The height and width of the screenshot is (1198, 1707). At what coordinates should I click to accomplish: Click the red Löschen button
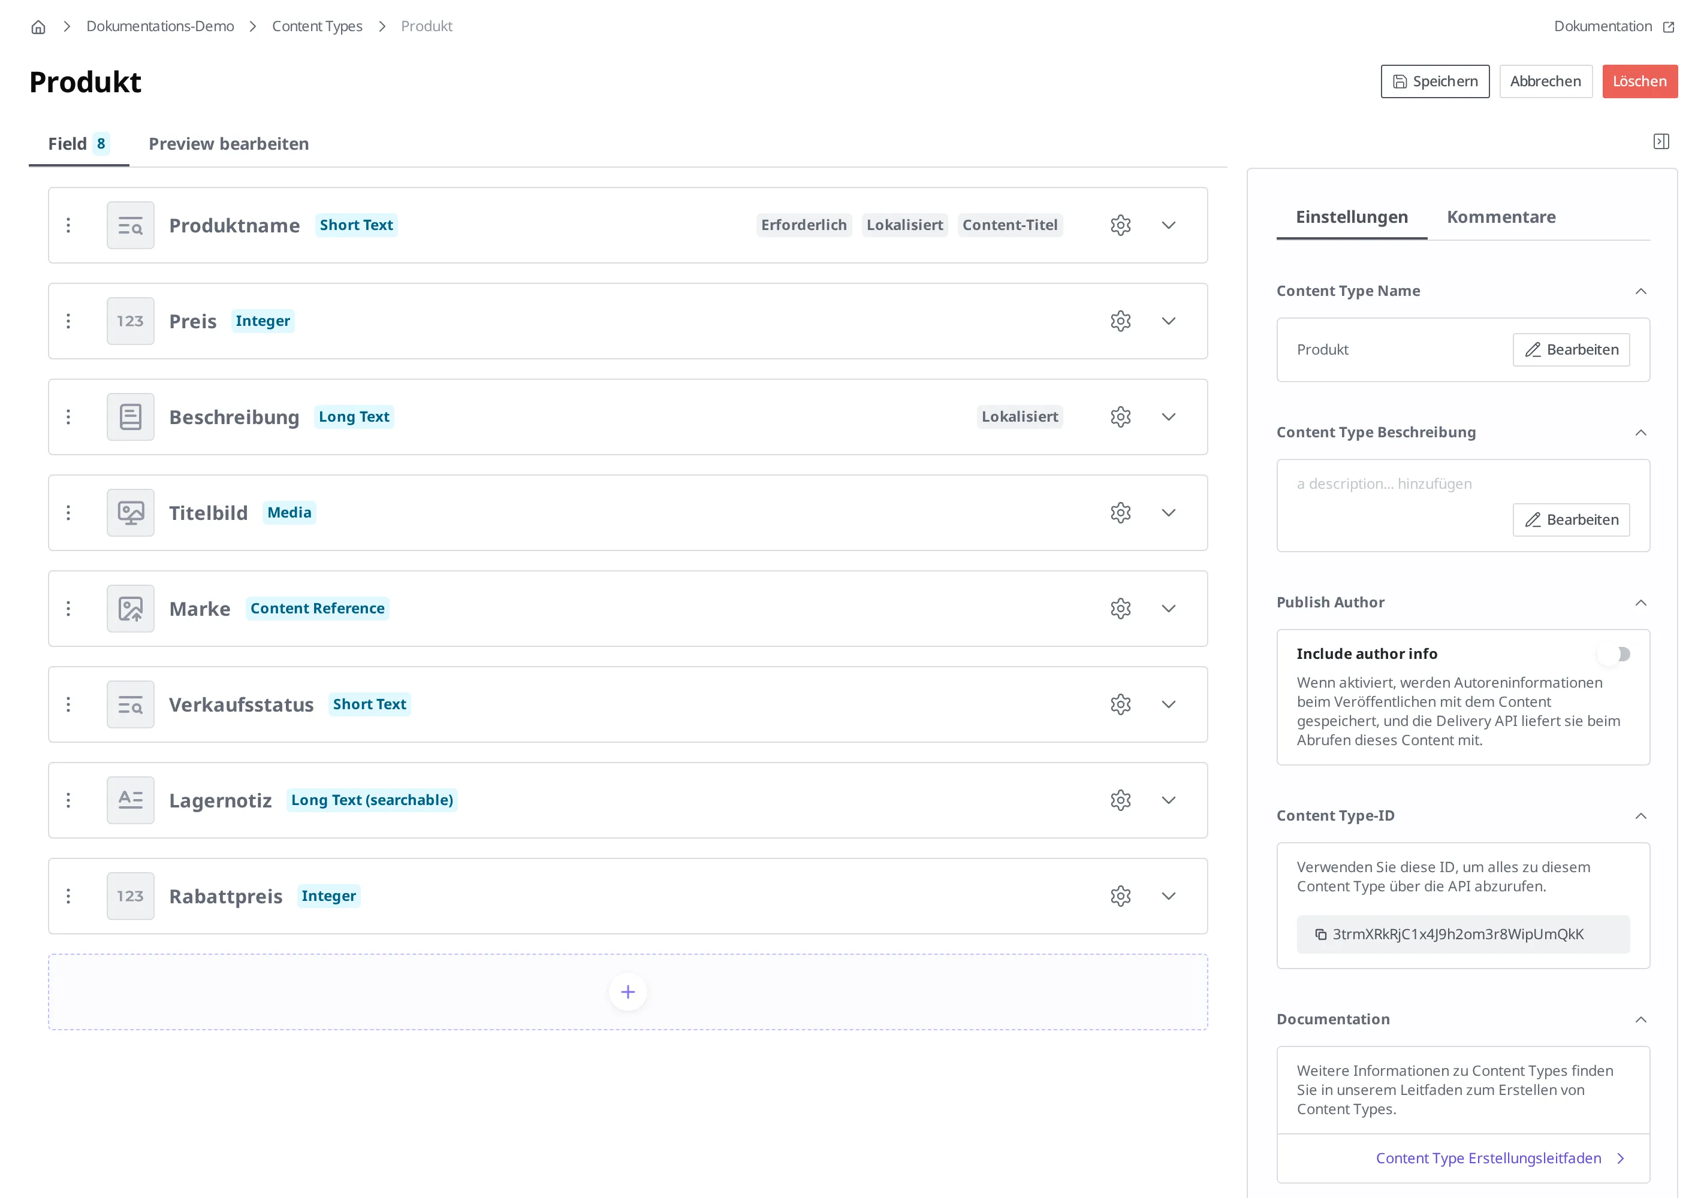pos(1640,81)
